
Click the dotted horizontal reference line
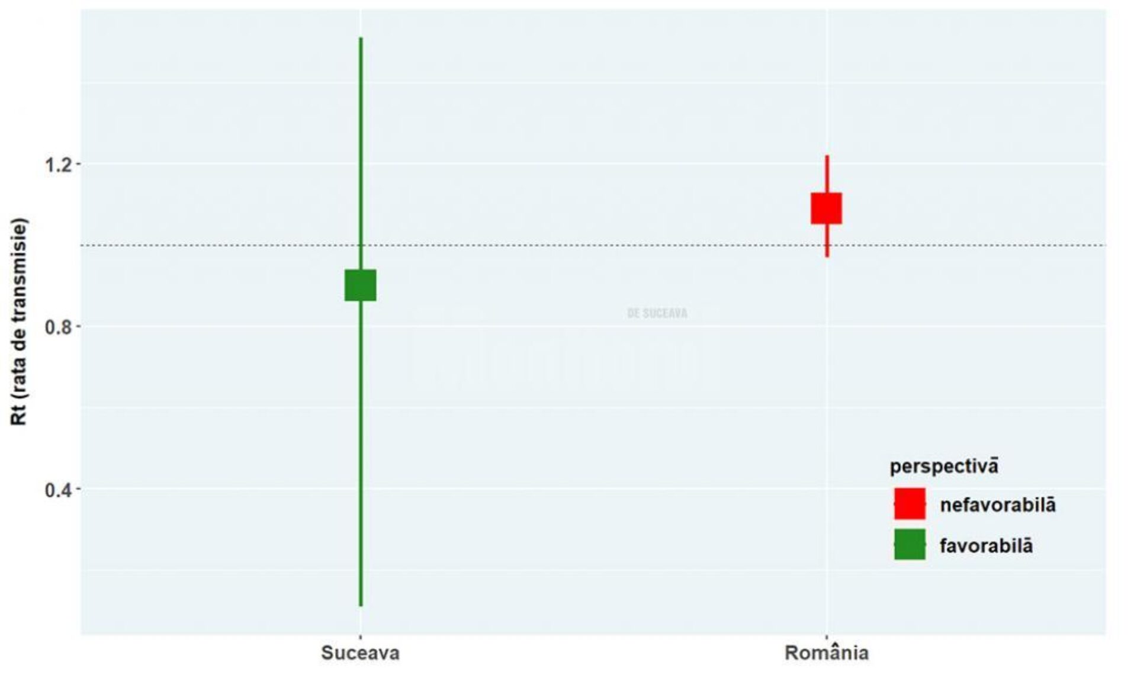click(x=592, y=245)
